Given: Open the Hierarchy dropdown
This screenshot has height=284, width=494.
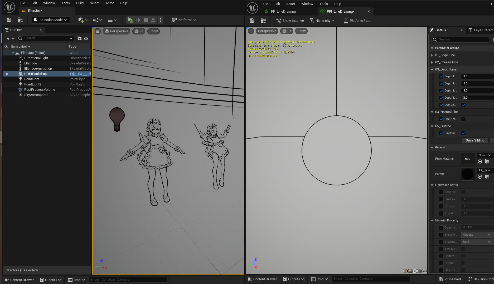Looking at the screenshot, I should click(x=322, y=21).
